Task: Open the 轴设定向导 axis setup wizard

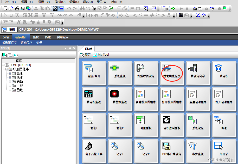Action: [198, 73]
